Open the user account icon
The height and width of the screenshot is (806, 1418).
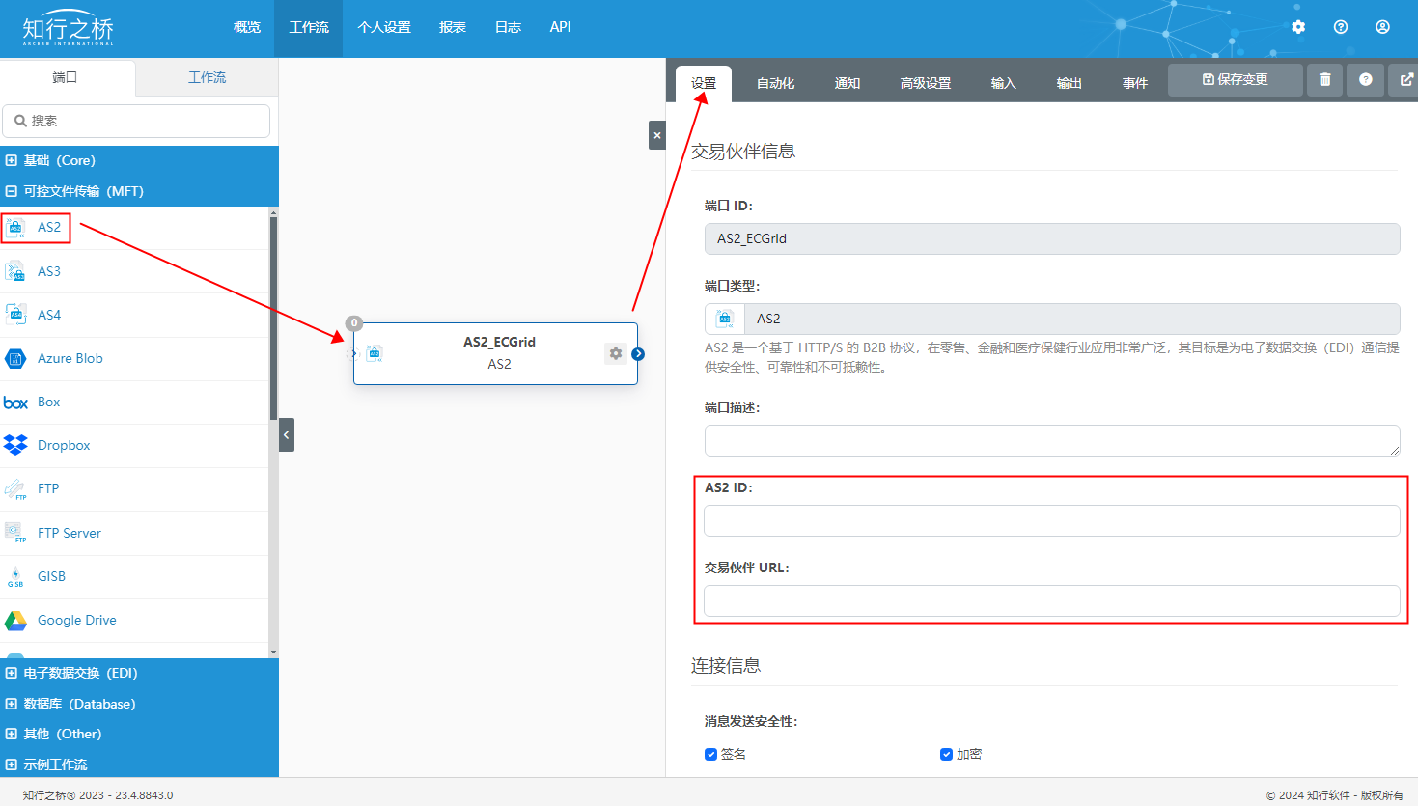coord(1383,27)
